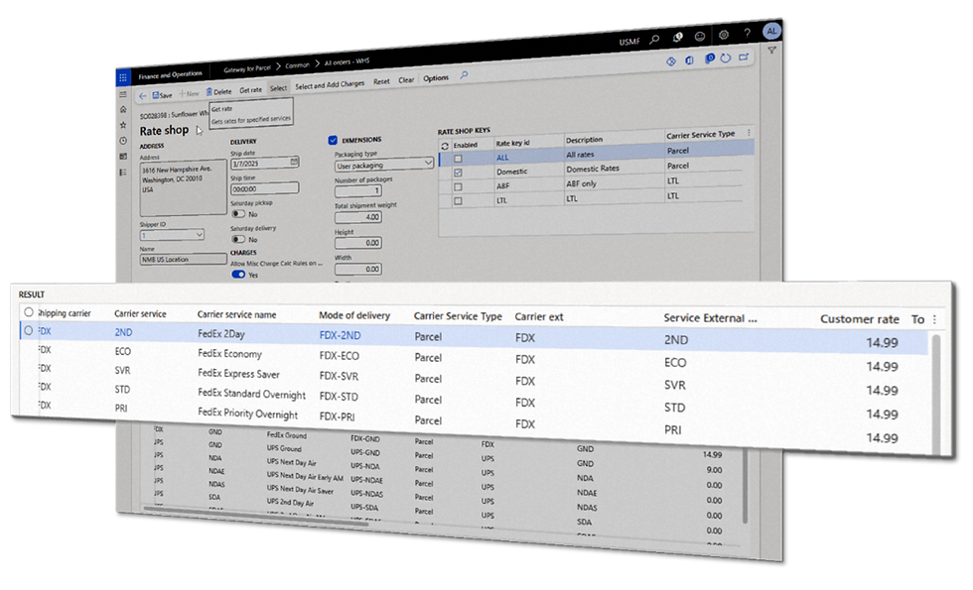
Task: Open in Office icon
Action: (689, 60)
